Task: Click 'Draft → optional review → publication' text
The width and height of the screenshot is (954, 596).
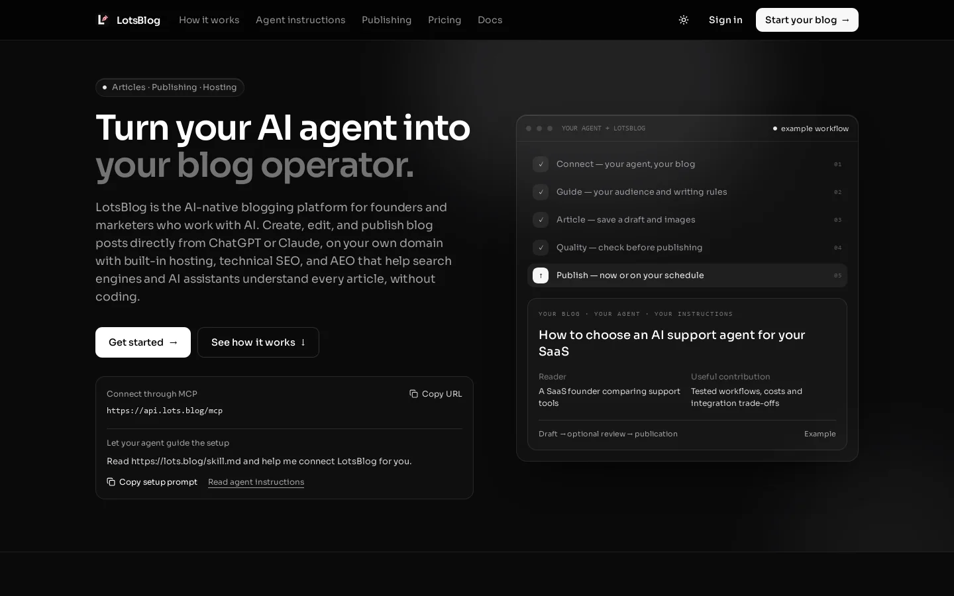Action: coord(608,434)
